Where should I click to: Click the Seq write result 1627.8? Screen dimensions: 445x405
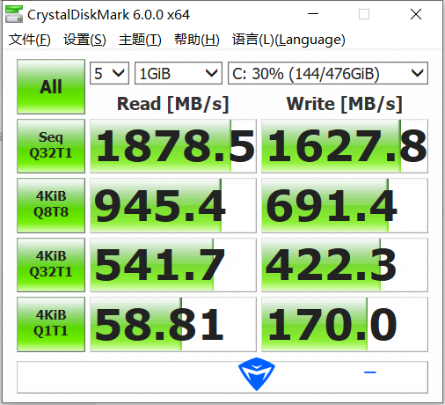pos(345,146)
